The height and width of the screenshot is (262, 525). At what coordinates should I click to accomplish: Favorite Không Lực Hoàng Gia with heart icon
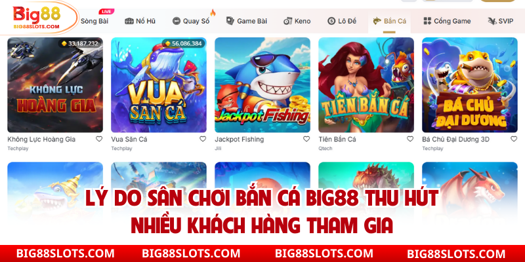click(x=99, y=139)
